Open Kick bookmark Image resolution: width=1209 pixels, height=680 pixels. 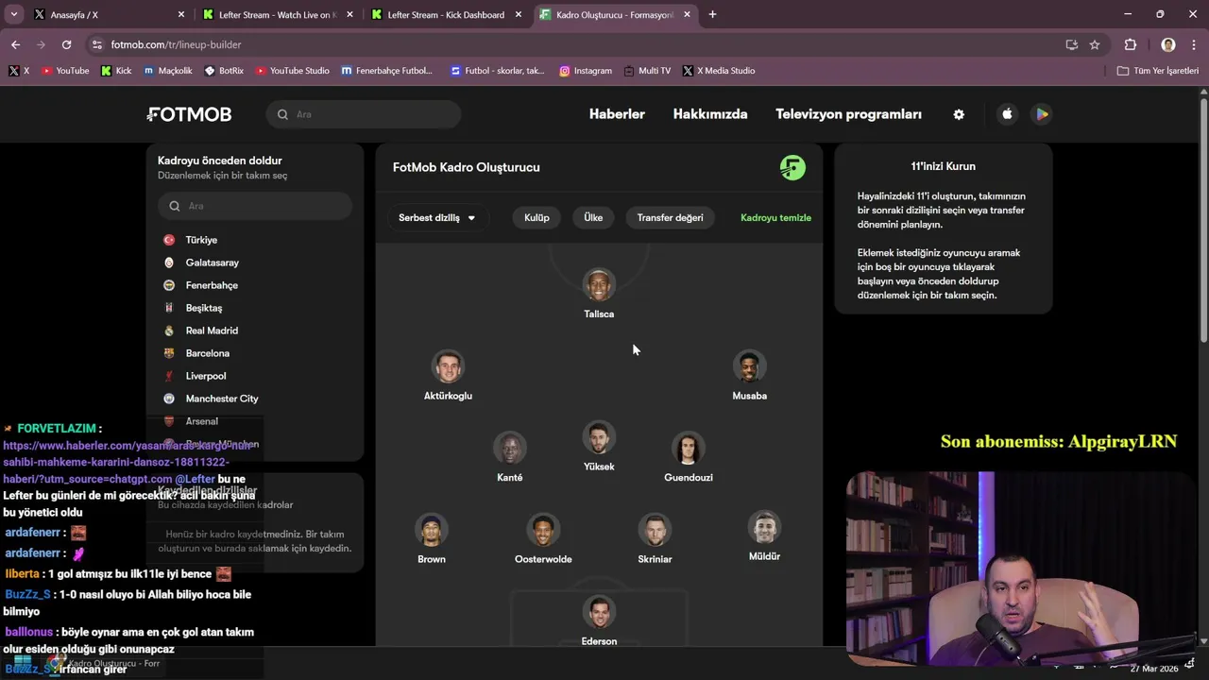pyautogui.click(x=116, y=71)
